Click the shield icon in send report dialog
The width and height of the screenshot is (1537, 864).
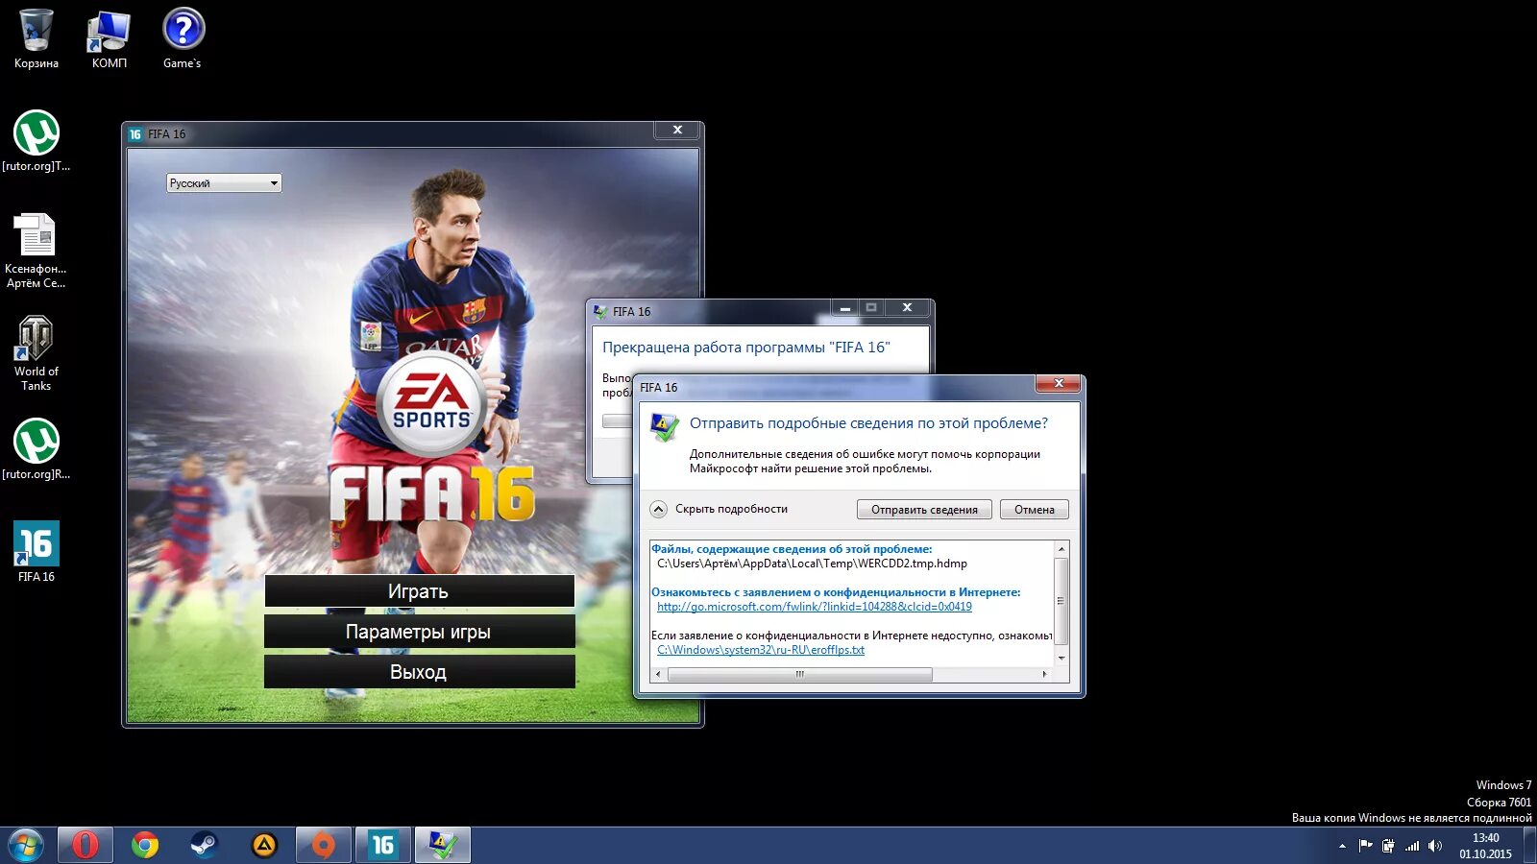664,426
